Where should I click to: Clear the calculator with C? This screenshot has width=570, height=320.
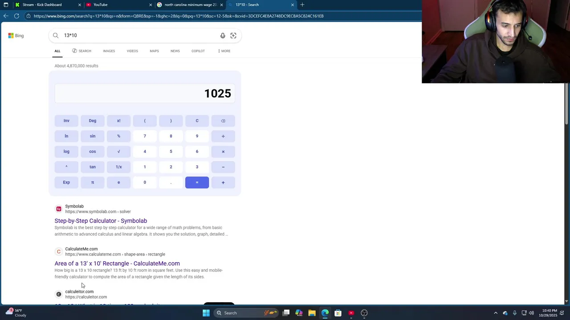pos(197,121)
